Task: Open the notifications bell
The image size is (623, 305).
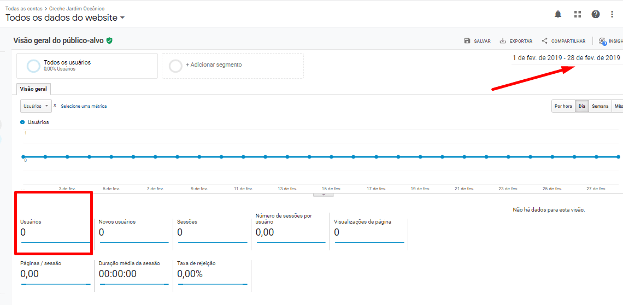Action: (x=558, y=14)
